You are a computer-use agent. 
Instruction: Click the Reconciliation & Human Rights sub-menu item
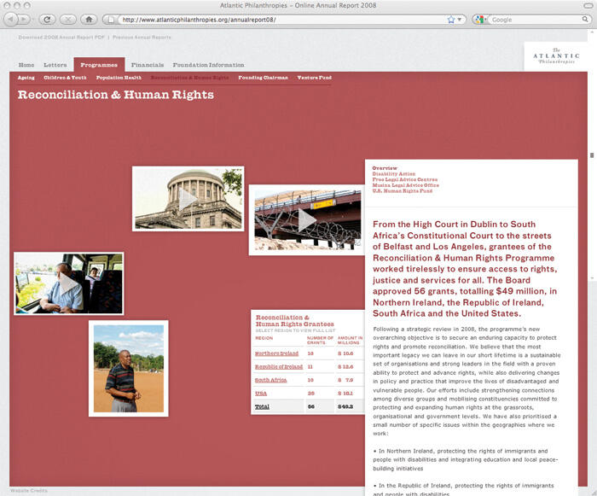(189, 78)
